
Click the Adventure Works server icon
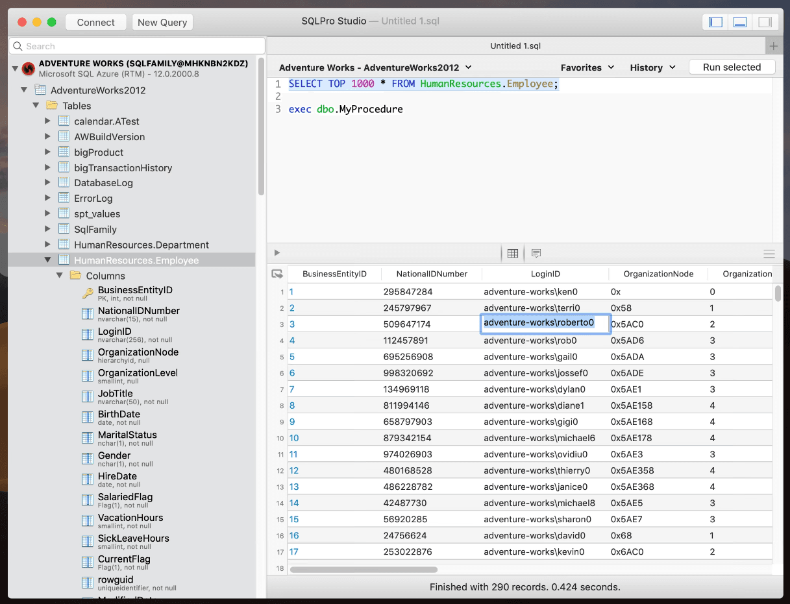(x=28, y=69)
